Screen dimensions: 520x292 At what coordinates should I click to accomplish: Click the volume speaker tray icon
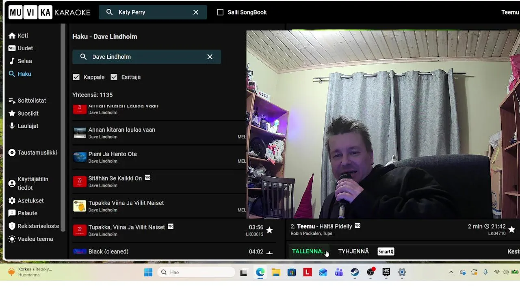tap(505, 272)
